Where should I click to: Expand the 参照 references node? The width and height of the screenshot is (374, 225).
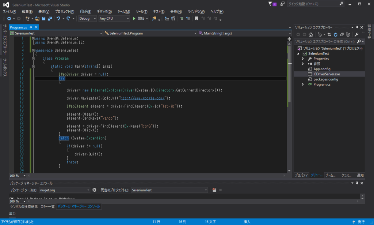[303, 64]
